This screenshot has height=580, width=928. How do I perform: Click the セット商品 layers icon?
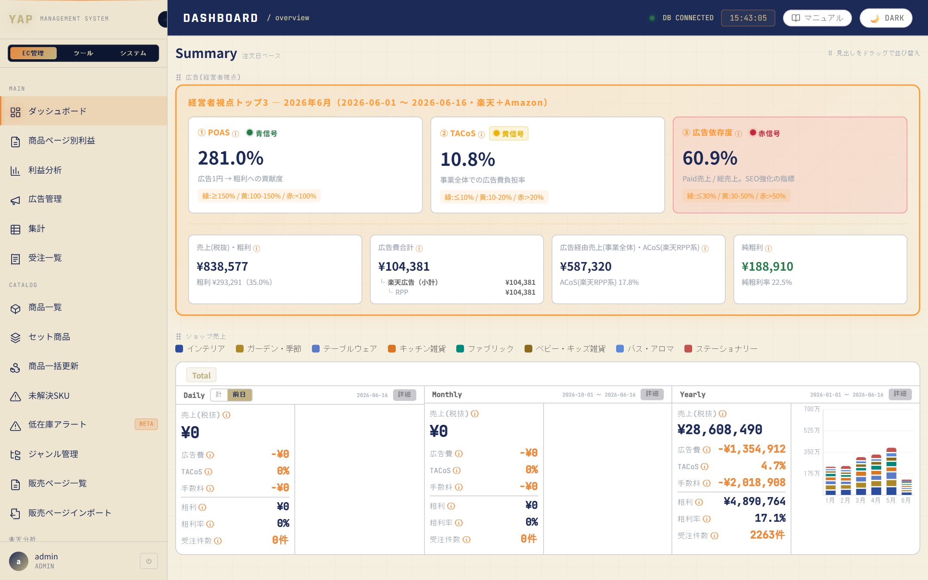coord(15,338)
